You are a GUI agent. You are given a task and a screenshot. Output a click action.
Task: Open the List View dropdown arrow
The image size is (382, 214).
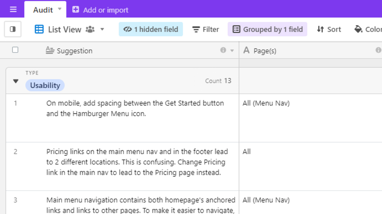coord(102,29)
